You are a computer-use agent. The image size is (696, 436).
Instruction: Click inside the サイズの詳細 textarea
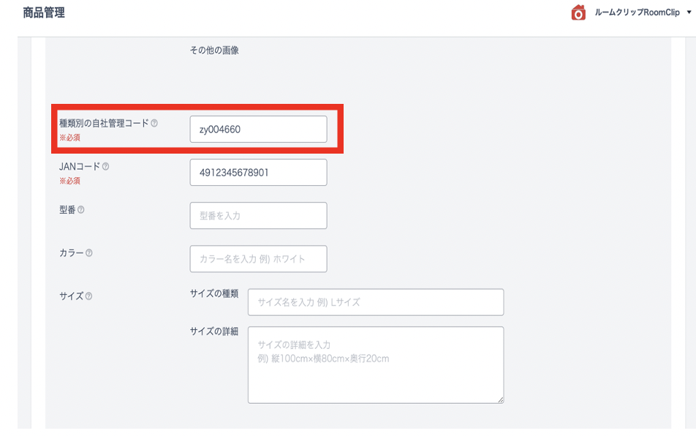(375, 364)
